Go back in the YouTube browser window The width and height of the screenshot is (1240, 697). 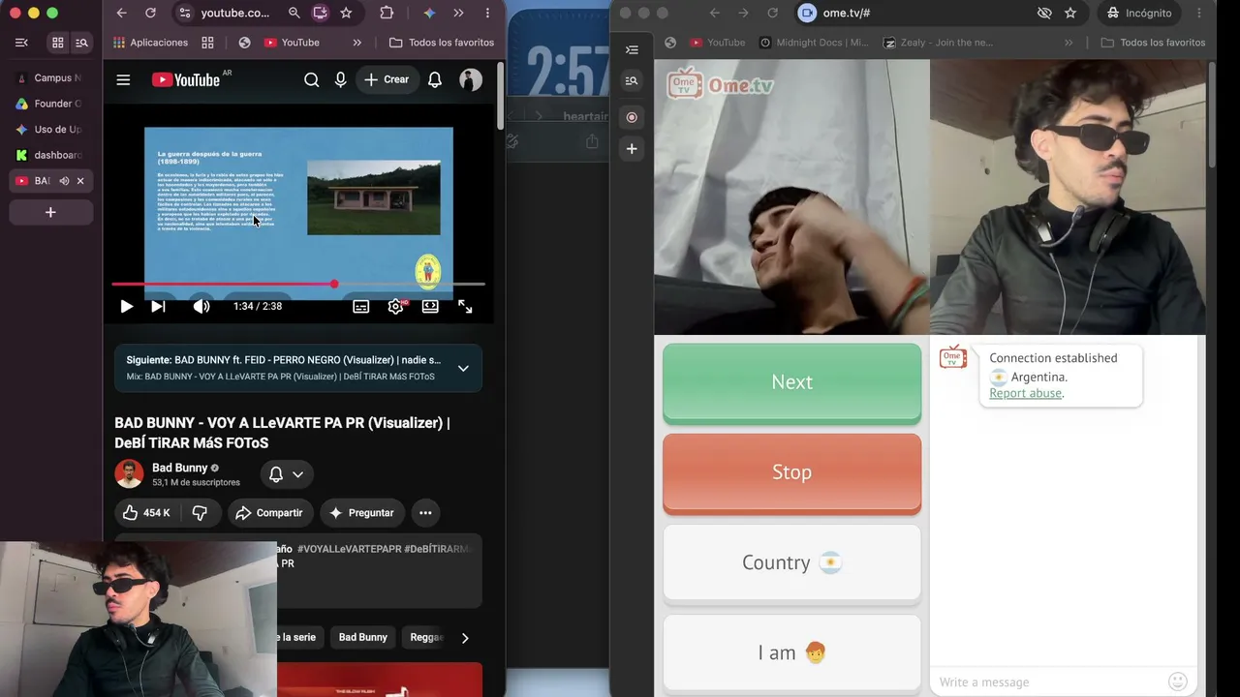coord(121,13)
